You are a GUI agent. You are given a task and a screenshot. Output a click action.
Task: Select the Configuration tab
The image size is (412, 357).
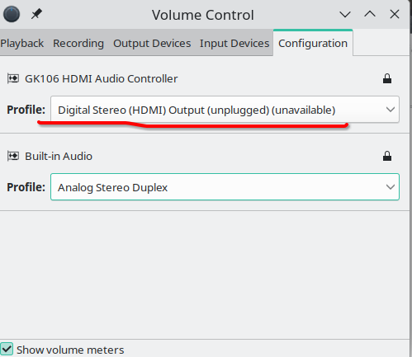click(313, 43)
